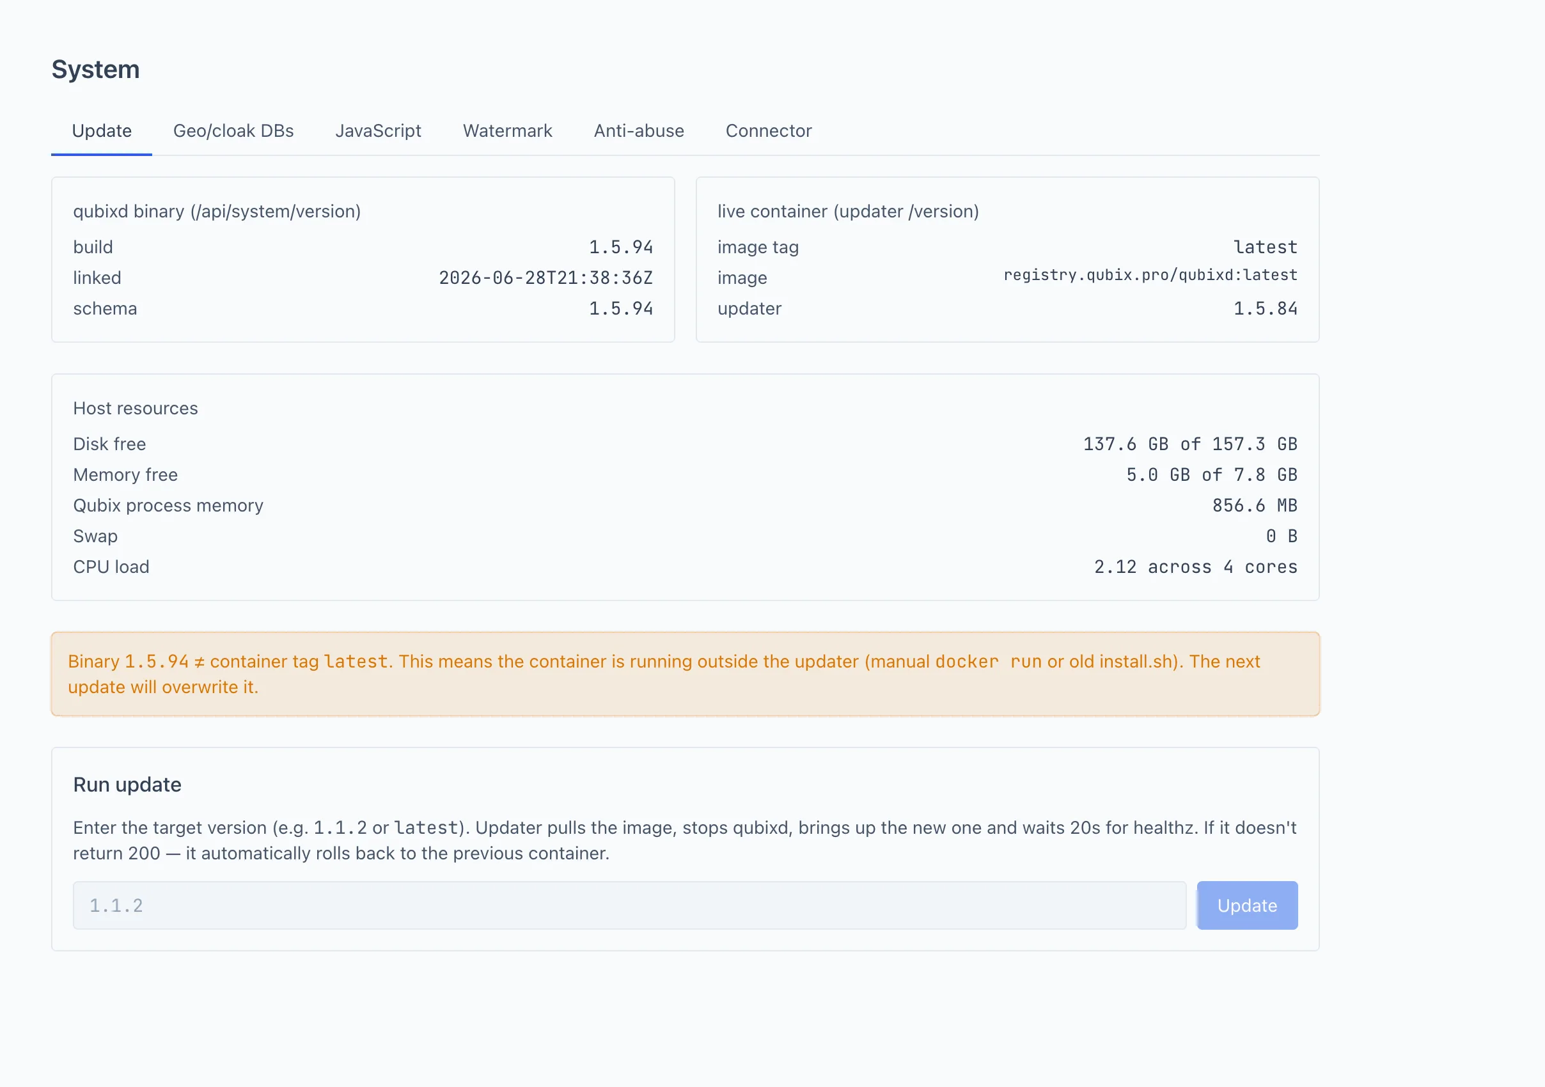
Task: Select the JavaScript tab
Action: (x=378, y=130)
